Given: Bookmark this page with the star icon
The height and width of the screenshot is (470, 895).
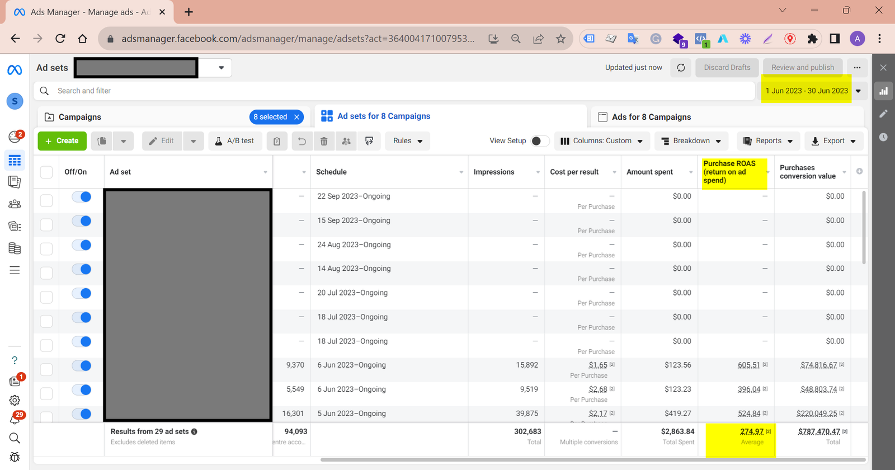Looking at the screenshot, I should [560, 39].
